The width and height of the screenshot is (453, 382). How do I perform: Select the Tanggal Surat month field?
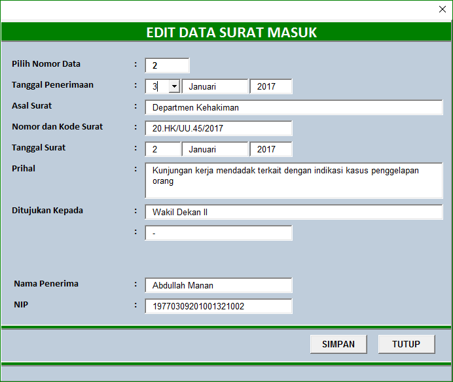click(x=215, y=149)
